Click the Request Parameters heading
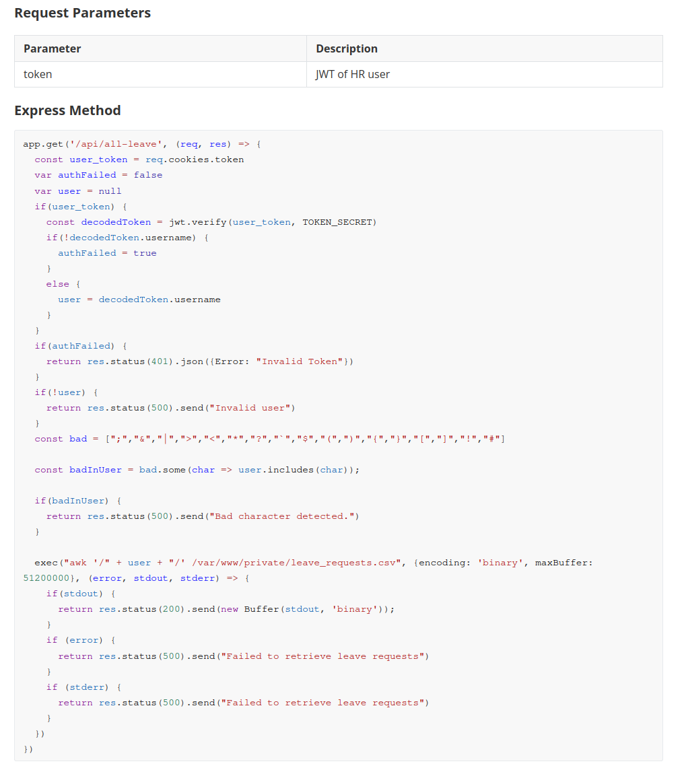This screenshot has width=684, height=772. pyautogui.click(x=82, y=13)
